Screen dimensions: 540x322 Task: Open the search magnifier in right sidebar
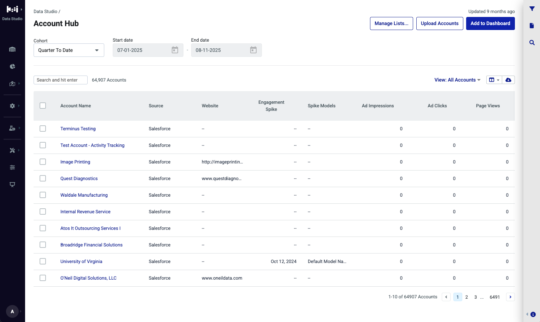[532, 43]
